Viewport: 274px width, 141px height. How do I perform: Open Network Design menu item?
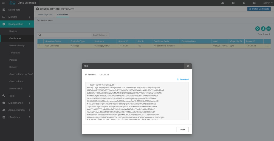click(x=17, y=46)
